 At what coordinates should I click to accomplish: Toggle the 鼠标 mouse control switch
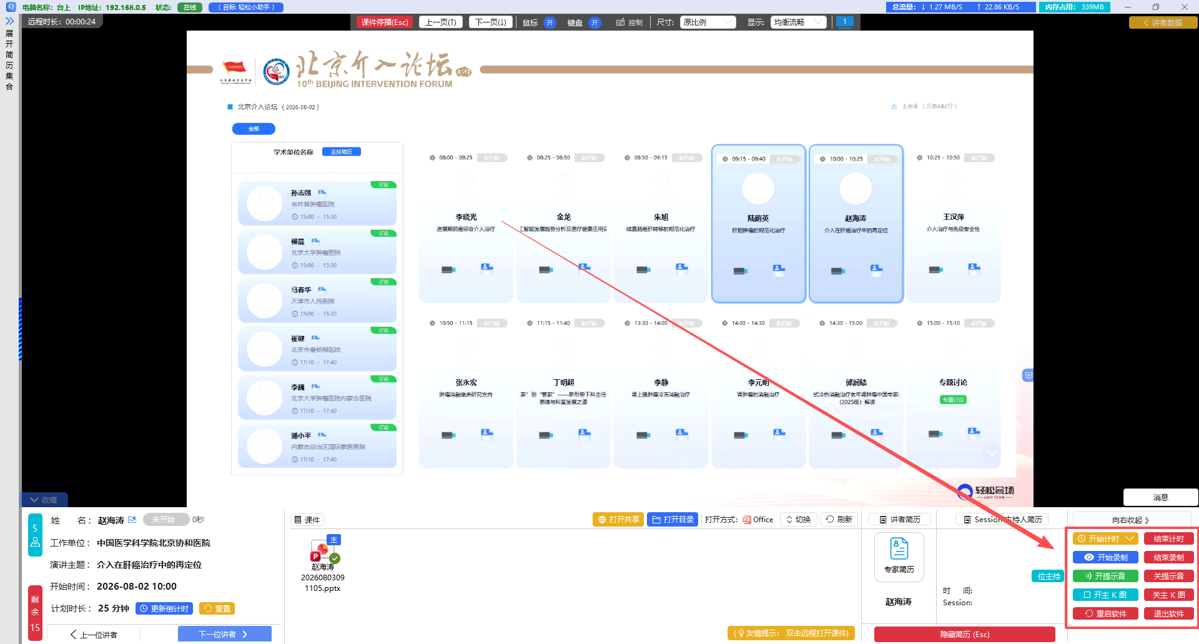coord(550,22)
